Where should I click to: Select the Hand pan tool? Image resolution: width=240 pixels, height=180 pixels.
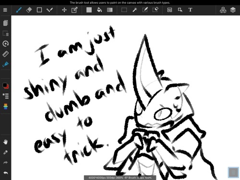pyautogui.click(x=6, y=142)
